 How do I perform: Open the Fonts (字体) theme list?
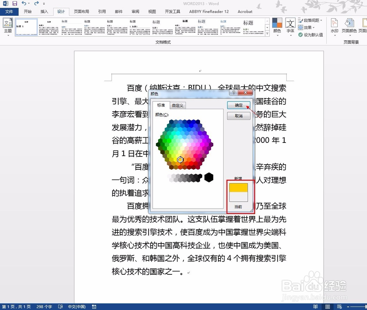point(290,27)
